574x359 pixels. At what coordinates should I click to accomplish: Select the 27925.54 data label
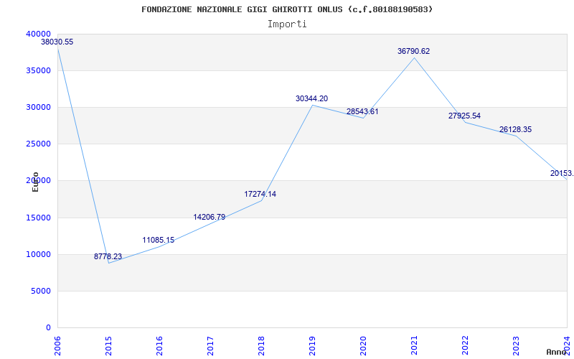point(464,116)
